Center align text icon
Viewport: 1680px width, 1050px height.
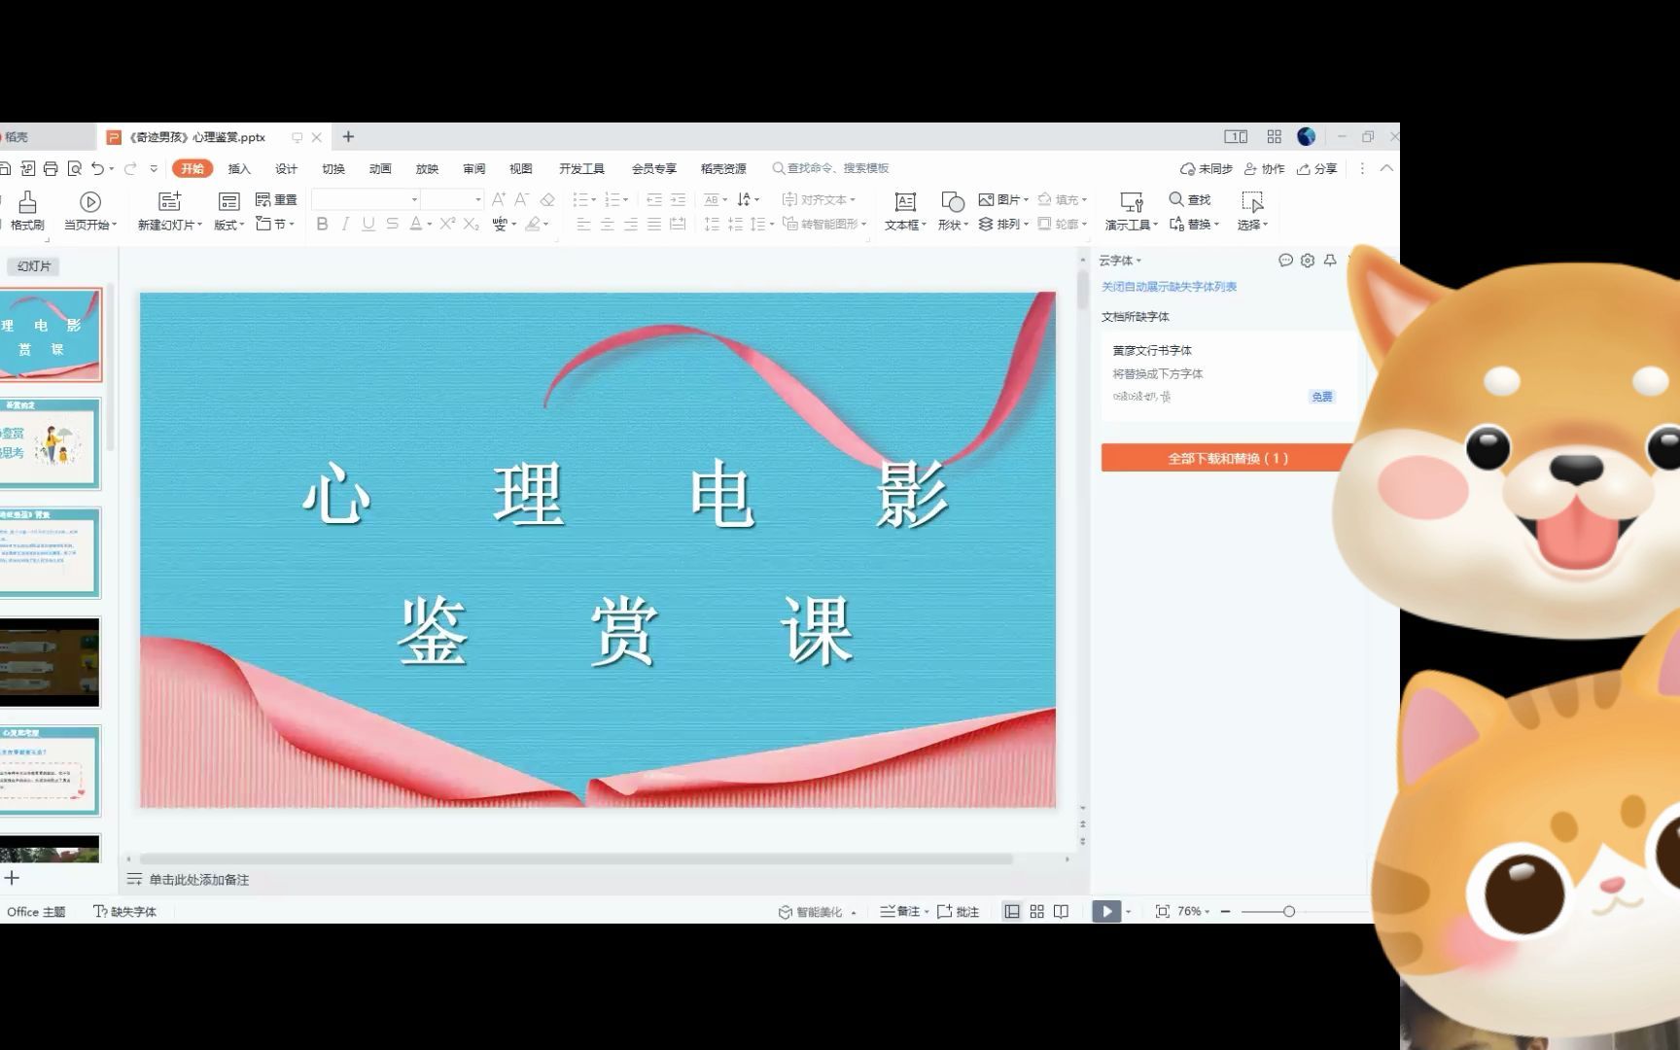pyautogui.click(x=607, y=224)
